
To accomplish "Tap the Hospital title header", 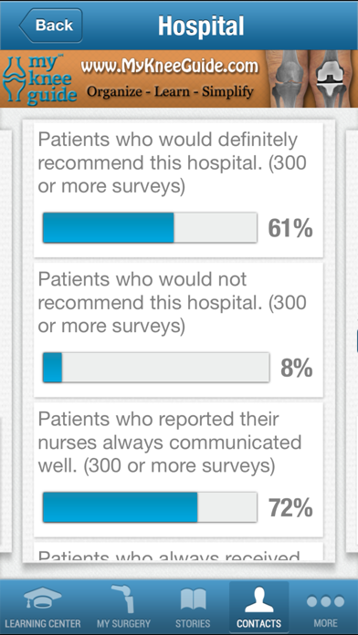I will point(201,26).
